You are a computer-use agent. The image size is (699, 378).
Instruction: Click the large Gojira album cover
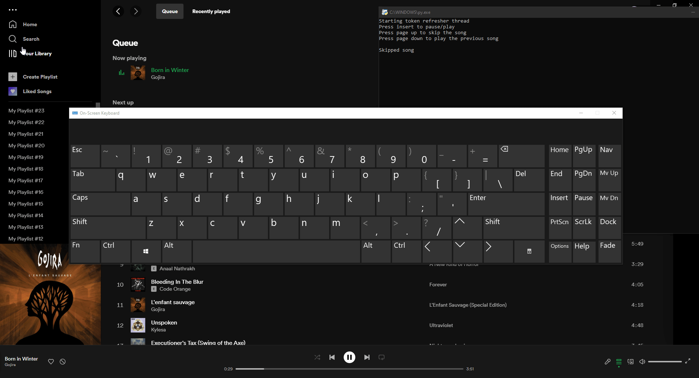[x=50, y=294]
